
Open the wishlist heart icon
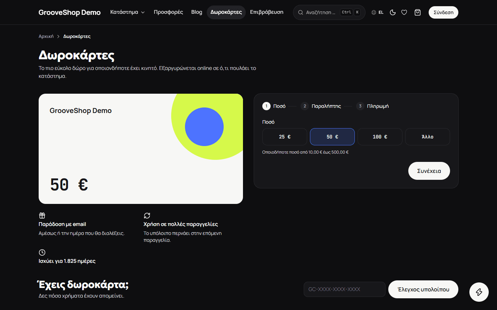click(x=404, y=12)
